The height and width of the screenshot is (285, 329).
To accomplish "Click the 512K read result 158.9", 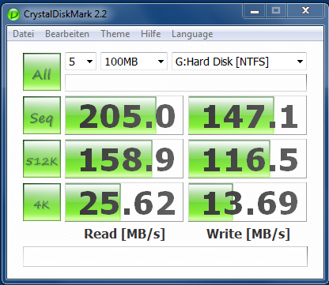I will pyautogui.click(x=124, y=159).
